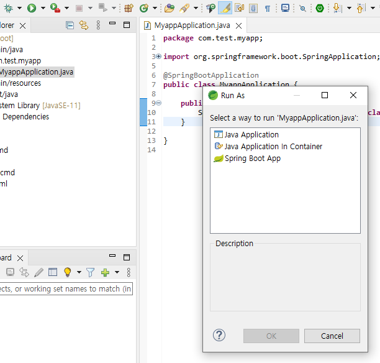Select the MyappApplication.java editor tab
Image resolution: width=380 pixels, height=363 pixels.
[x=192, y=25]
